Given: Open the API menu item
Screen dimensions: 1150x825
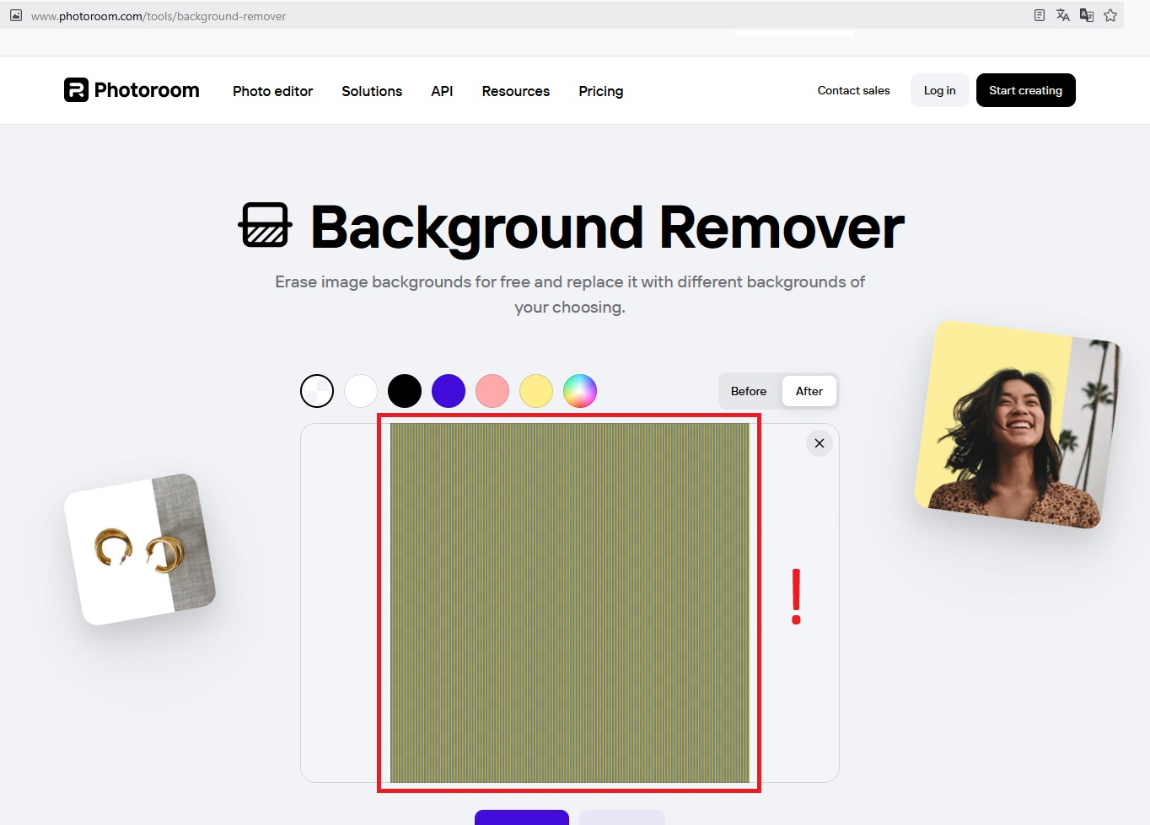Looking at the screenshot, I should [442, 91].
